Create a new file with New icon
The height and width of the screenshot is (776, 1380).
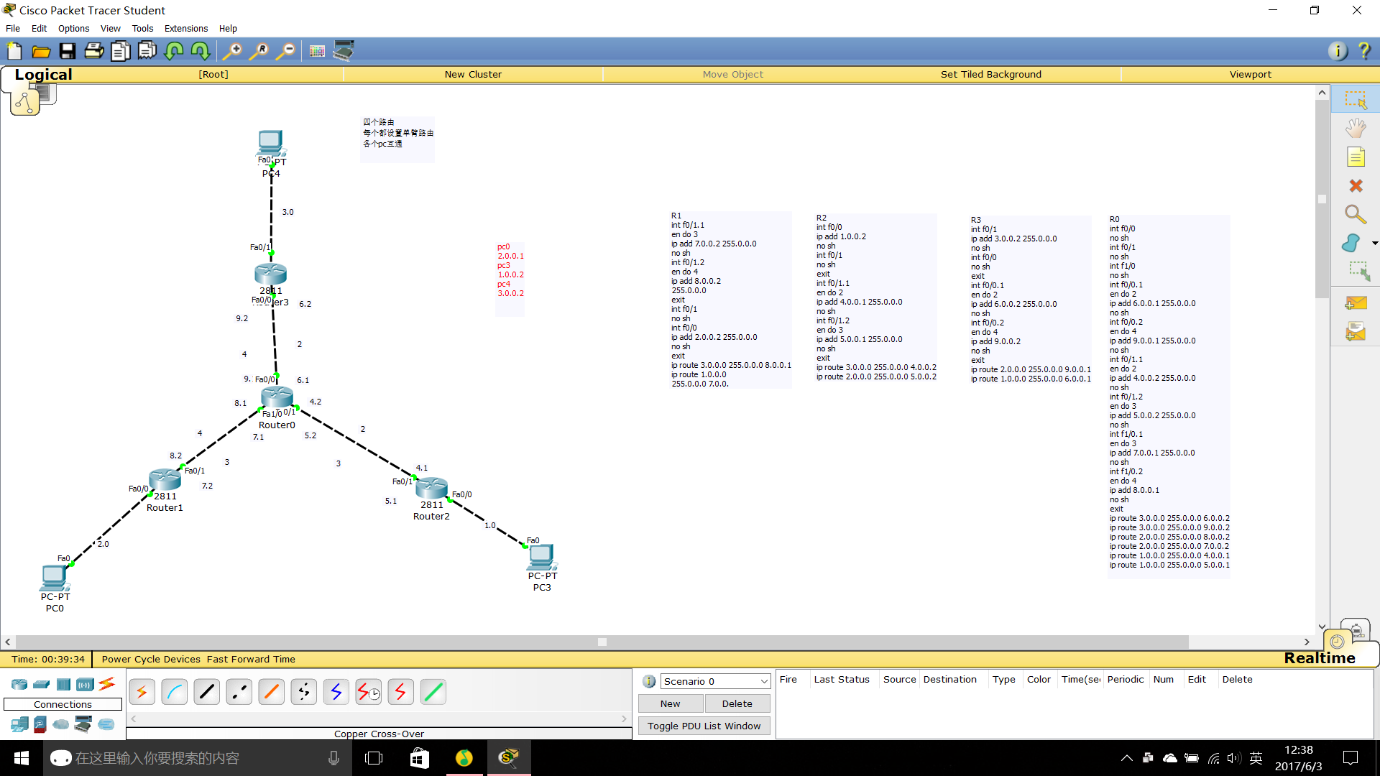click(14, 51)
